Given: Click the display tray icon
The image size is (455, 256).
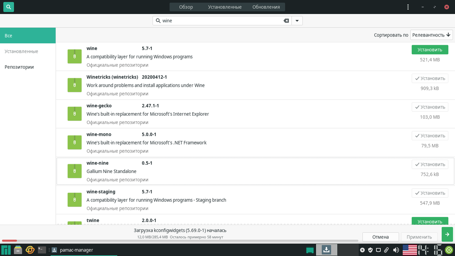Looking at the screenshot, I should point(378,250).
